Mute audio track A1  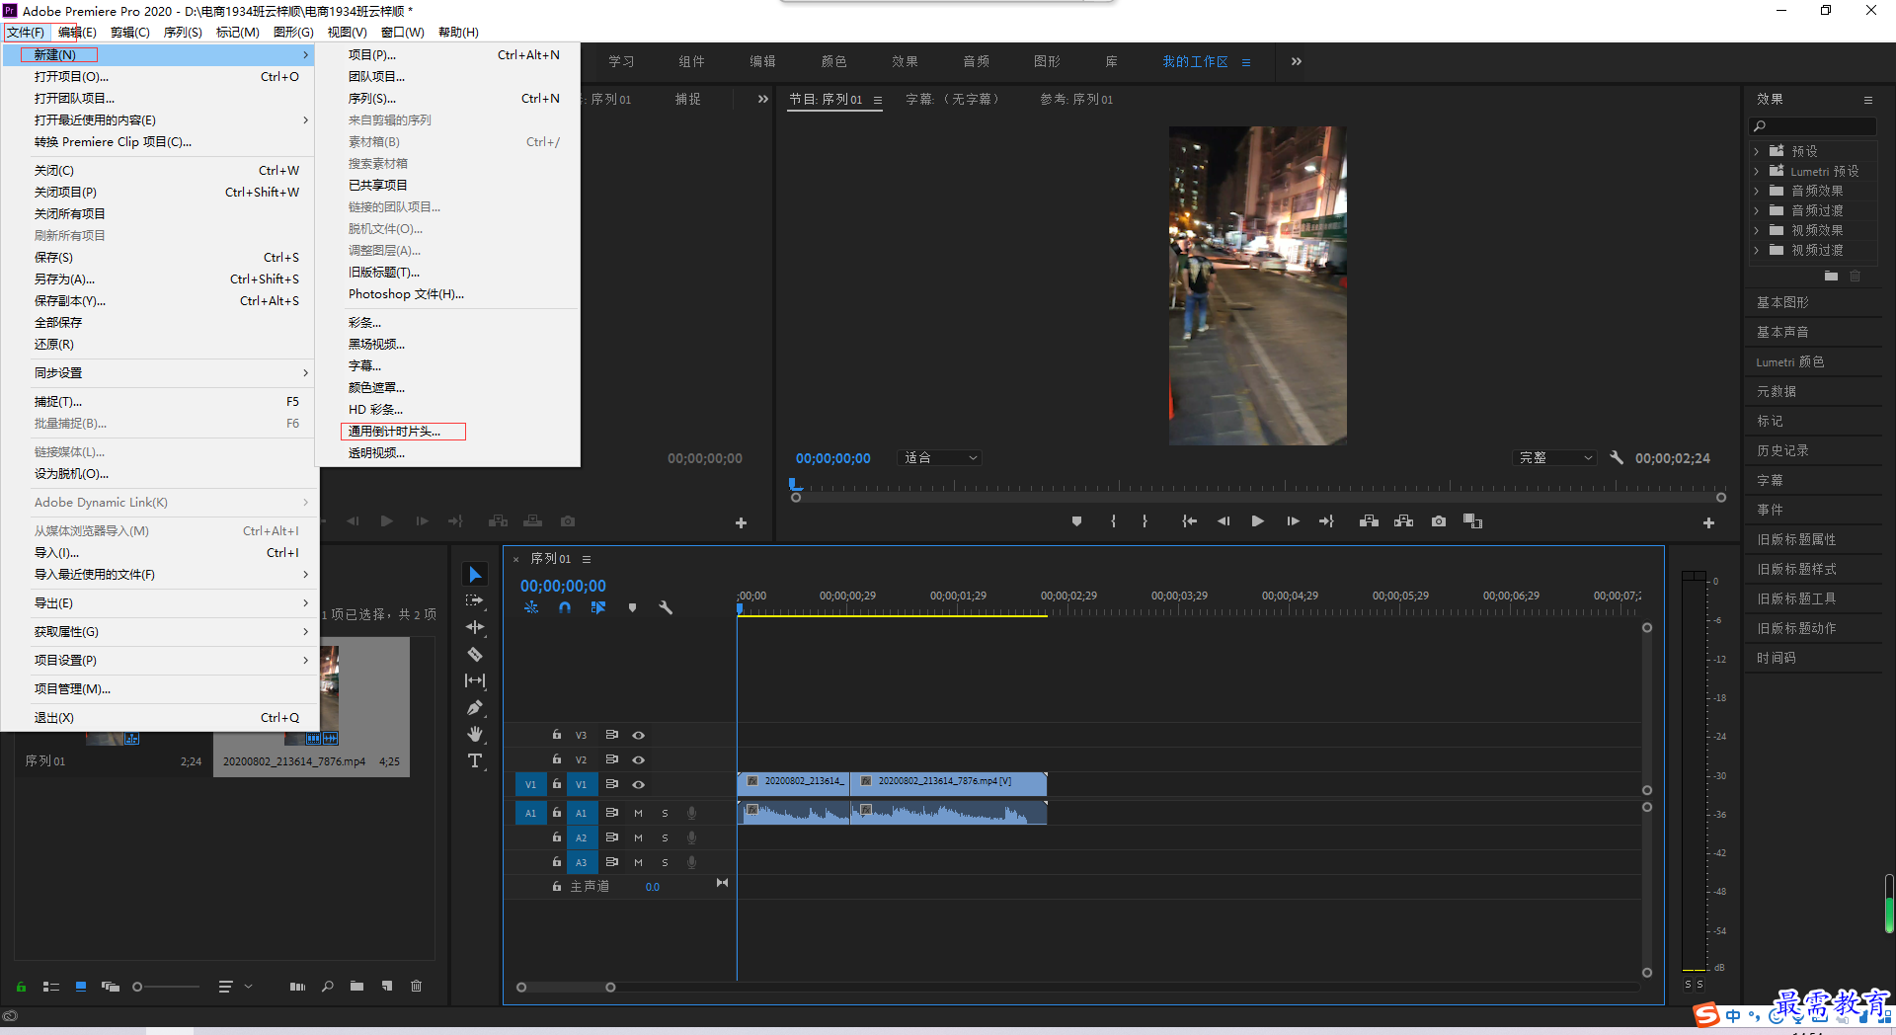pyautogui.click(x=638, y=813)
